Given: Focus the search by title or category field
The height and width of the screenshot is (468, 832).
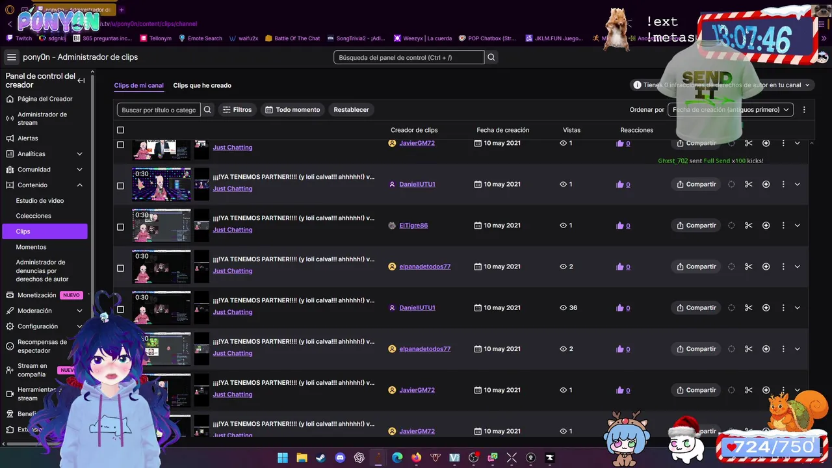Looking at the screenshot, I should [159, 110].
